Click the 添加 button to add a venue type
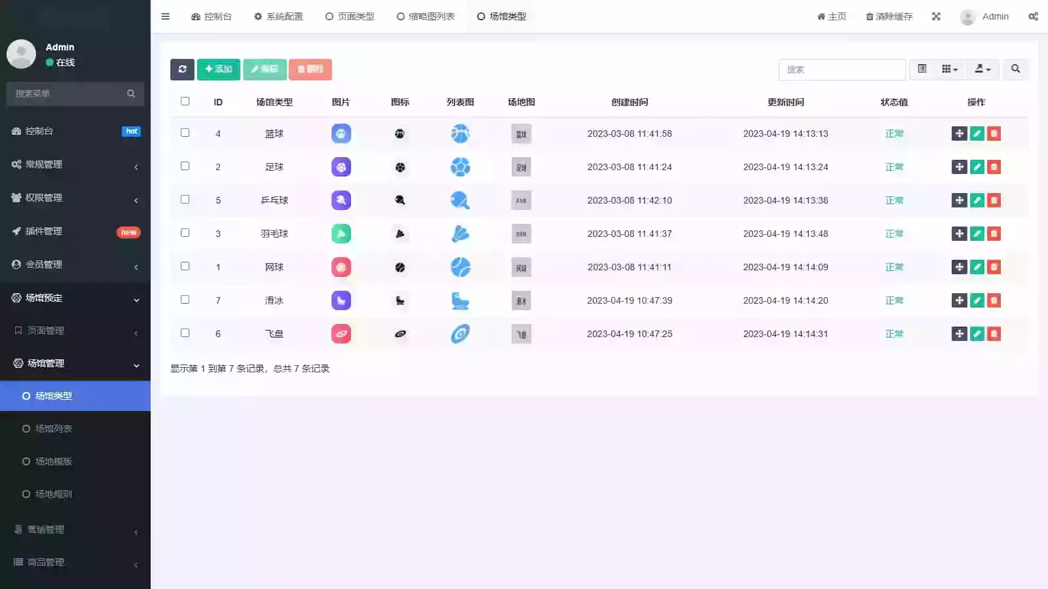The height and width of the screenshot is (589, 1048). tap(218, 69)
